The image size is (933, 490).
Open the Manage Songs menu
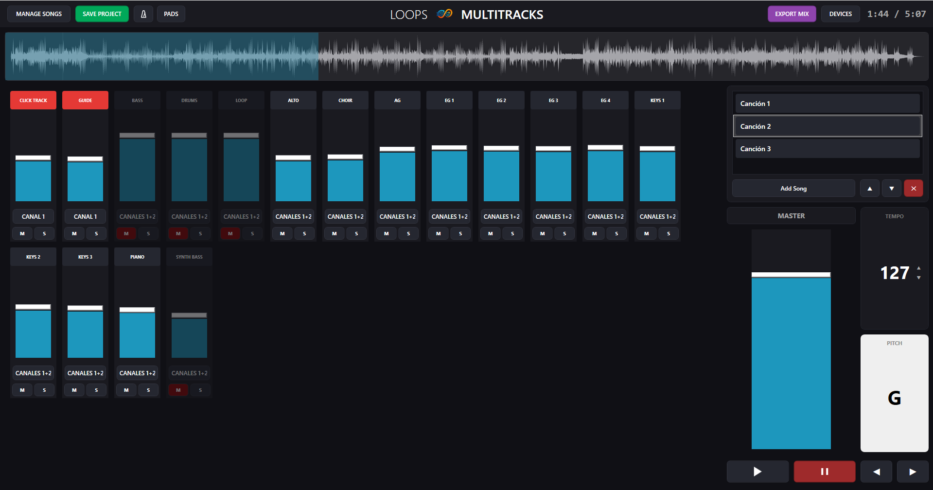(x=39, y=14)
